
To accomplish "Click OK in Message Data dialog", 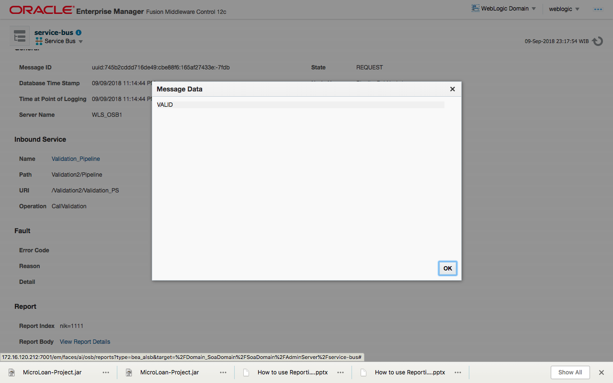I will click(x=448, y=268).
